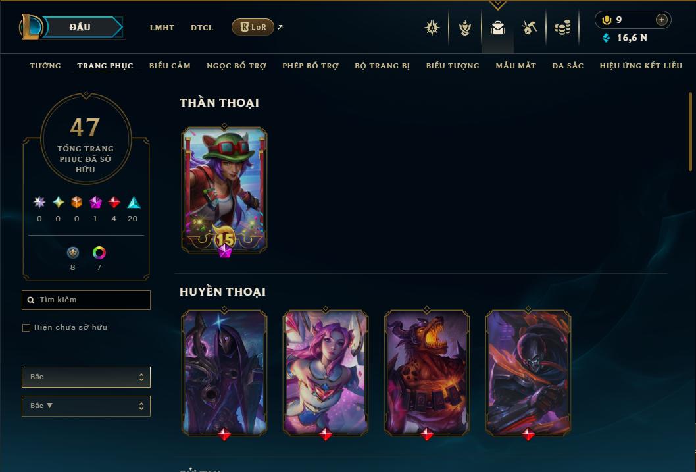
Task: Click the Mythic pink gem icon
Action: (x=95, y=203)
